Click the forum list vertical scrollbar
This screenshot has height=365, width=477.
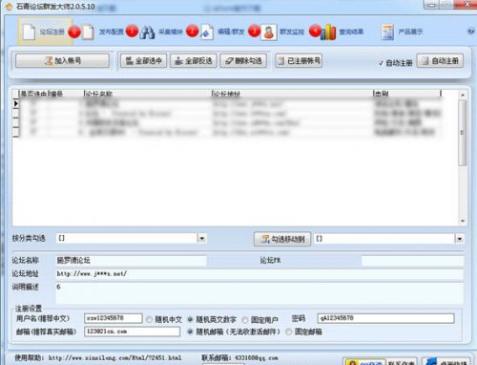pyautogui.click(x=463, y=159)
